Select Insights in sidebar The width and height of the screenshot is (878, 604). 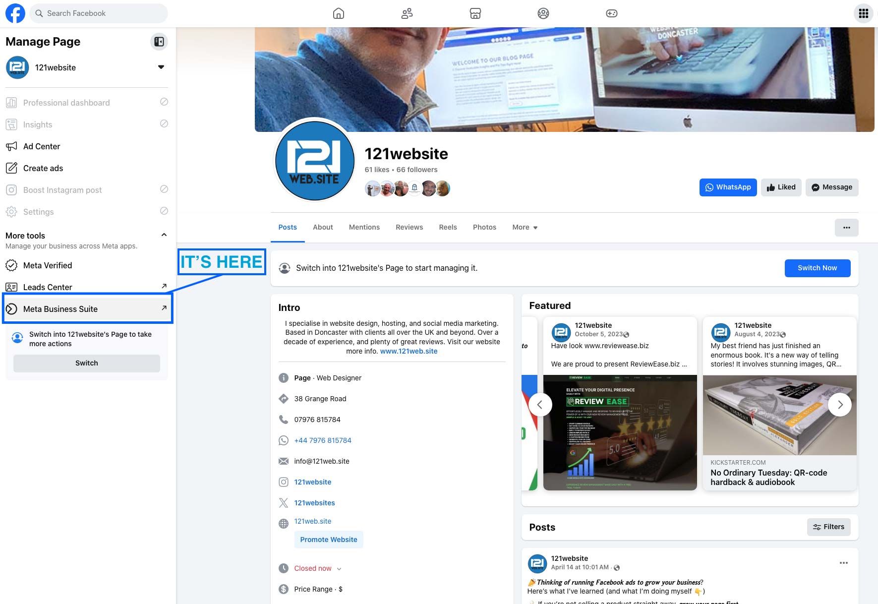point(87,124)
